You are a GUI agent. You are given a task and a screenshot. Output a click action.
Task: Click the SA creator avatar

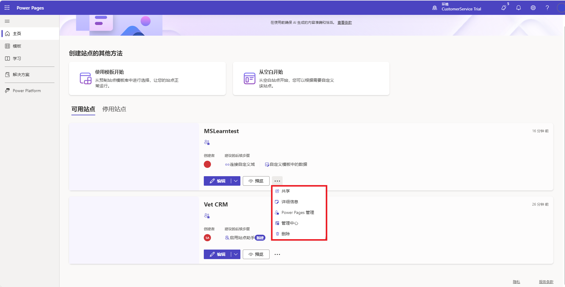(x=207, y=238)
